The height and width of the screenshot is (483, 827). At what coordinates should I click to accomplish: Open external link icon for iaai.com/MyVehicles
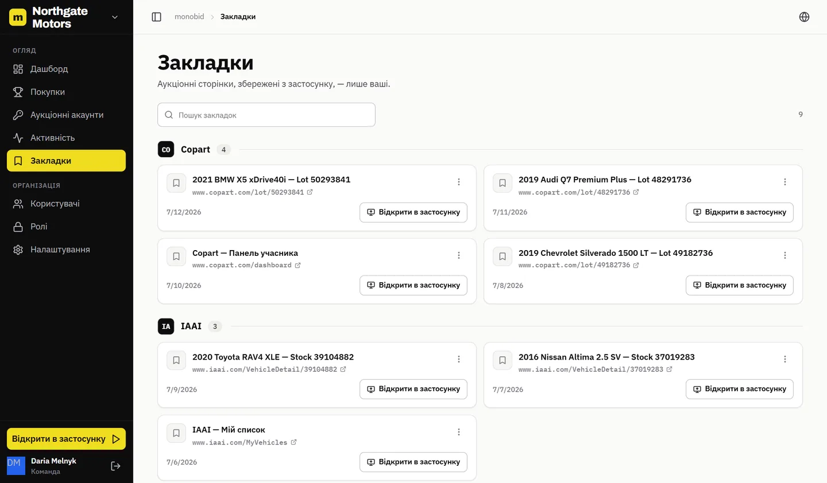[293, 442]
